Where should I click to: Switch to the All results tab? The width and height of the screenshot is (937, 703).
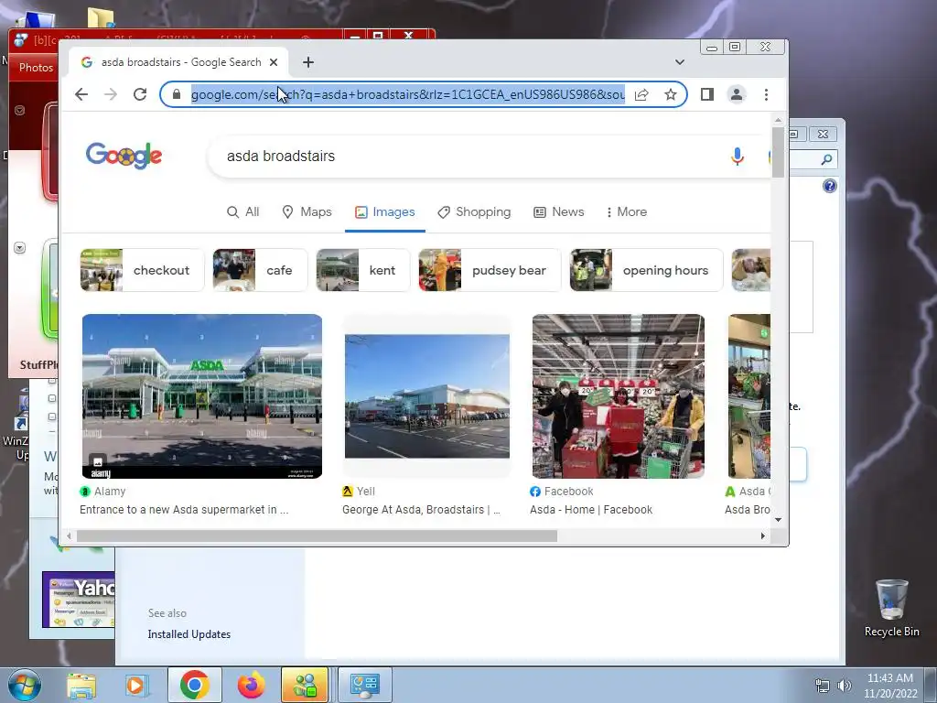(243, 211)
